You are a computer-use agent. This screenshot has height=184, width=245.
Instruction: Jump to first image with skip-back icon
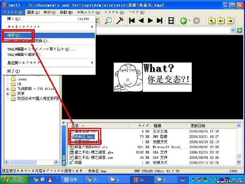point(132,21)
